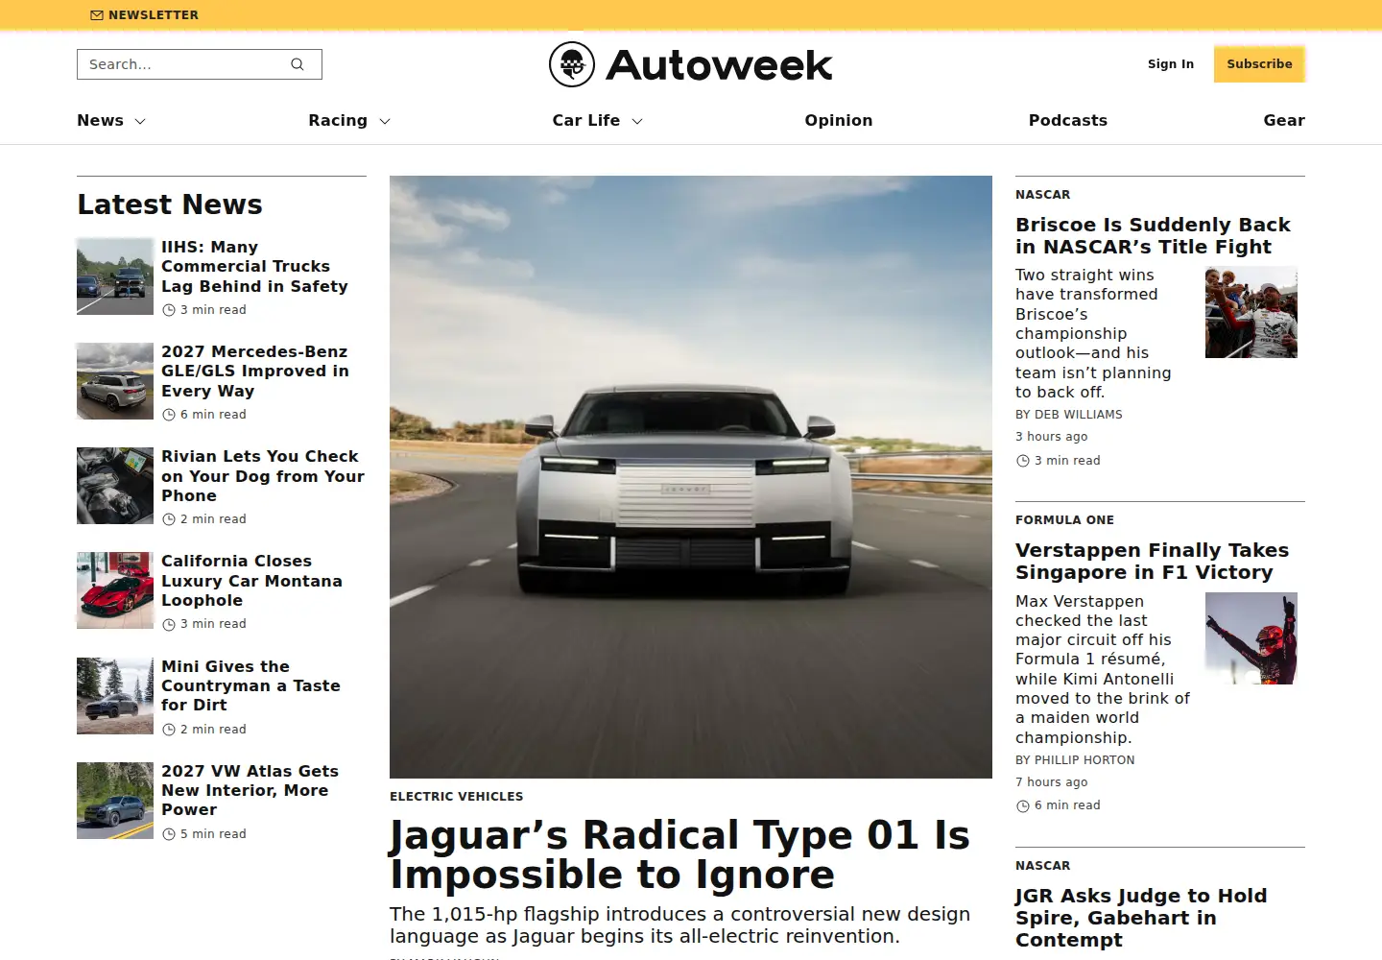Open '2027 VW Atlas Gets New Interior' headline

(x=250, y=790)
